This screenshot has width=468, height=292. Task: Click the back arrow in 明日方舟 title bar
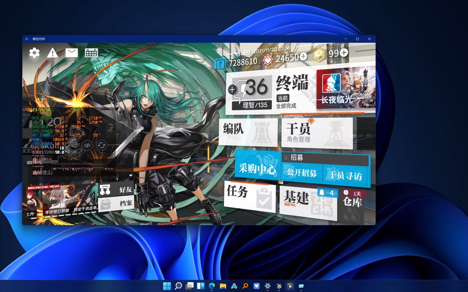click(x=27, y=39)
